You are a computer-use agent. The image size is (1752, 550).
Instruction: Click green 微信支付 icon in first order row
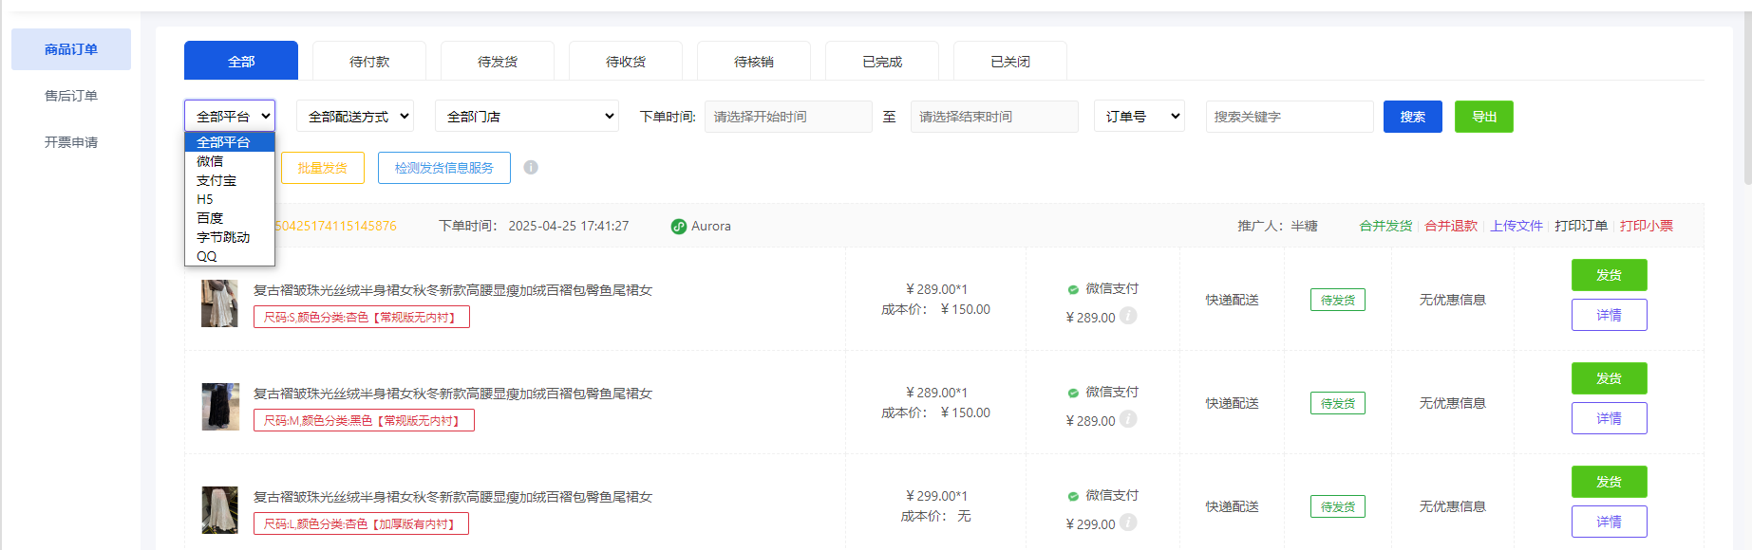[x=1073, y=289]
